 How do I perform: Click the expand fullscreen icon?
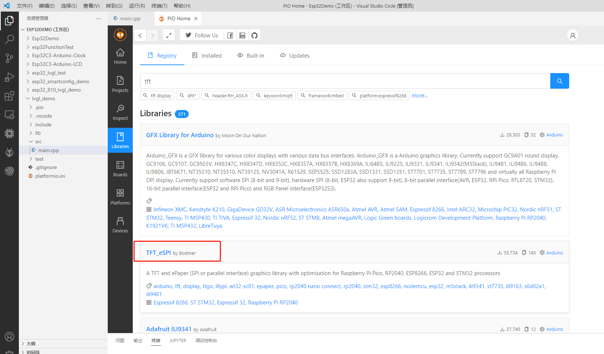(169, 35)
